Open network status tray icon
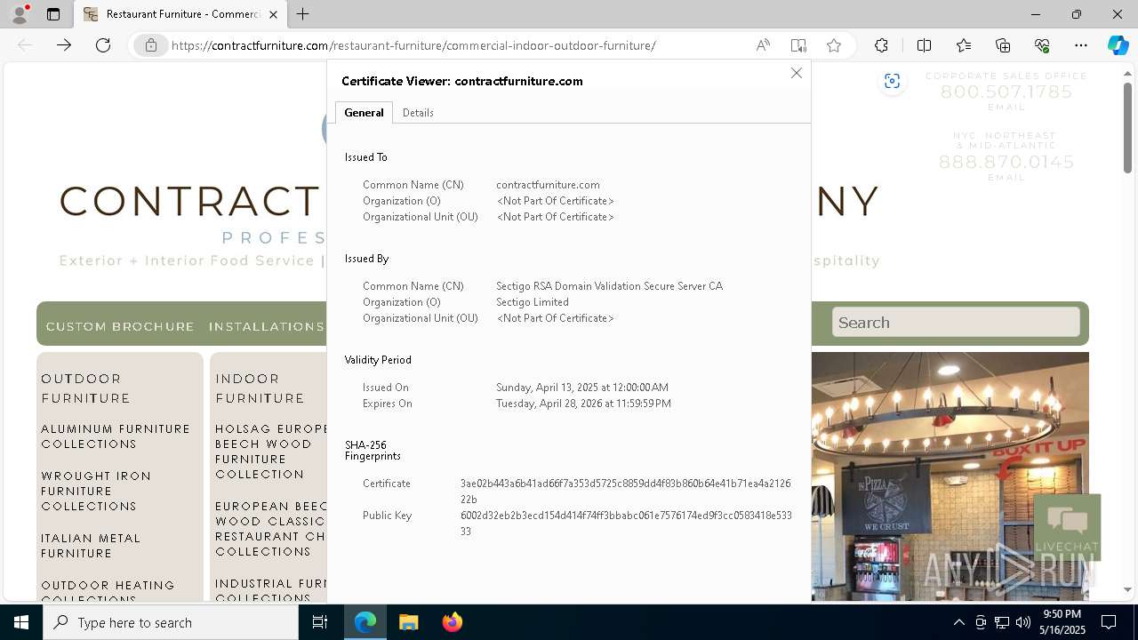 coord(1002,622)
